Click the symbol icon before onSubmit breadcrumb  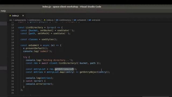coord(75,20)
